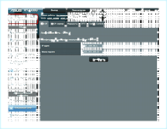Open the Маршруты tab
This screenshot has width=167, height=129.
click(72, 24)
